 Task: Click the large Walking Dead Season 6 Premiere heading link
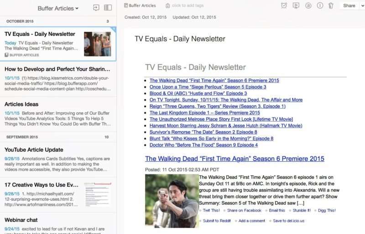pyautogui.click(x=235, y=159)
